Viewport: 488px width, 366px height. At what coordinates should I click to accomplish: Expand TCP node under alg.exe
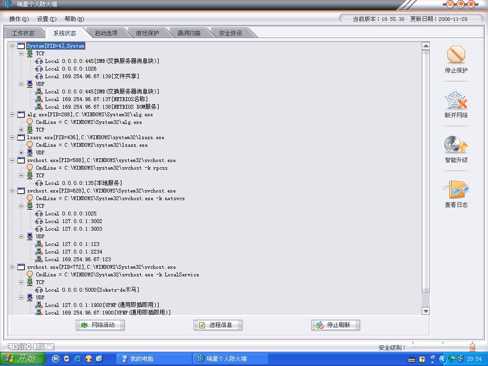click(x=21, y=130)
